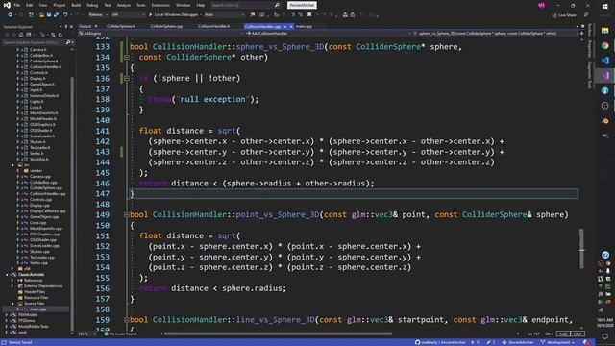The width and height of the screenshot is (615, 346).
Task: Open the Release configuration dropdown
Action: [x=98, y=15]
